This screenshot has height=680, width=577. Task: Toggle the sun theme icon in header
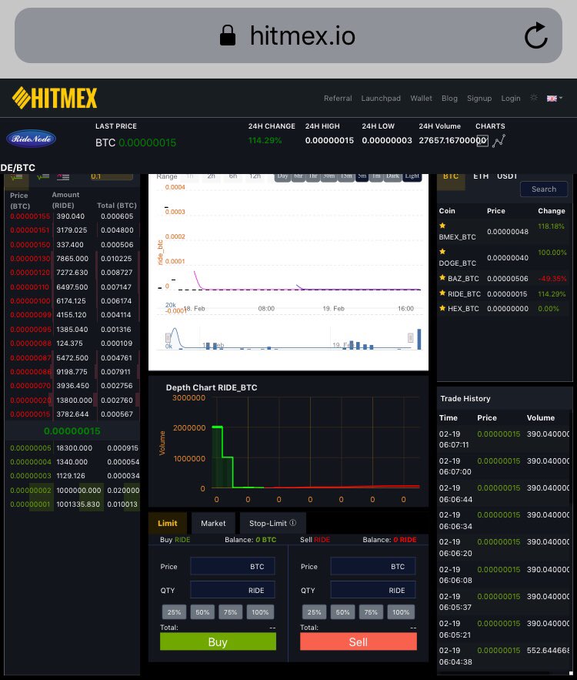pyautogui.click(x=534, y=98)
